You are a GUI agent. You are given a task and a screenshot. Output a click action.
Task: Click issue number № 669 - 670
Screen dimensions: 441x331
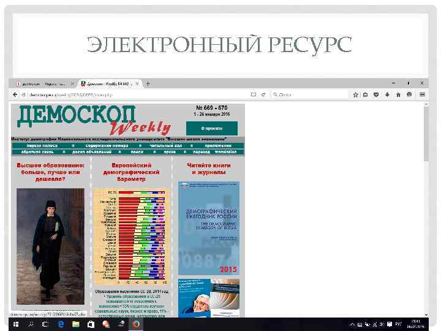(211, 108)
